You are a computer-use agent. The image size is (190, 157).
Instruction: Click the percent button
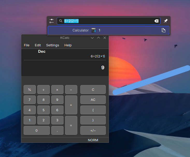point(30,89)
